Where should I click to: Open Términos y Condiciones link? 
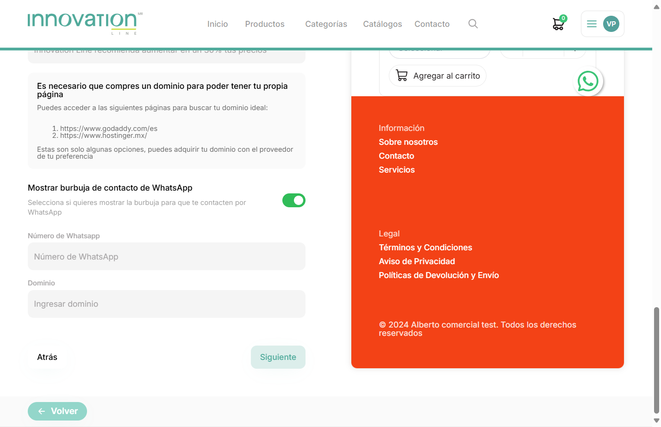tap(425, 248)
